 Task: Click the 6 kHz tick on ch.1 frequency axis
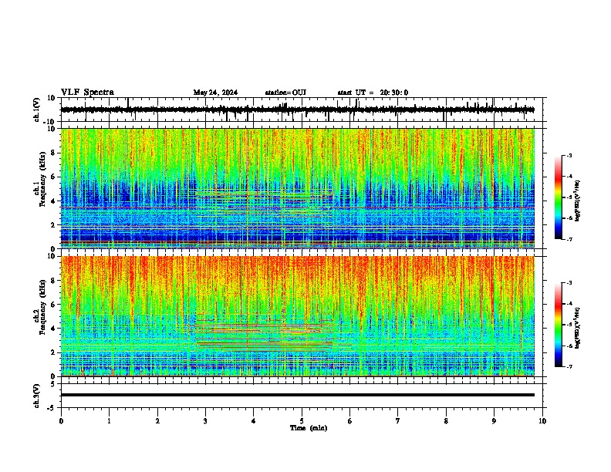[x=53, y=177]
